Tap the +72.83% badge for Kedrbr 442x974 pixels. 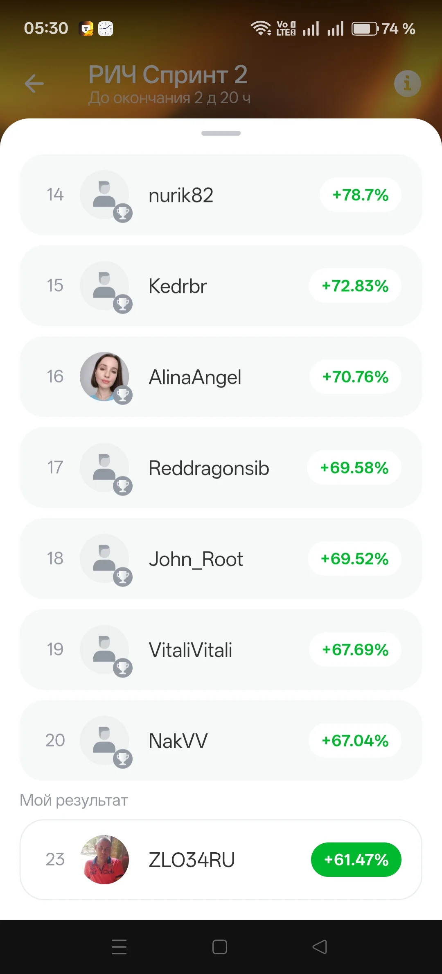(355, 286)
